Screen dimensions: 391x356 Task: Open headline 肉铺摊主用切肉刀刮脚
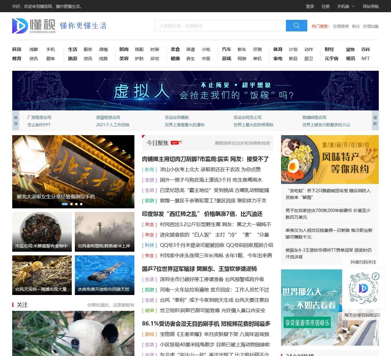coord(205,159)
